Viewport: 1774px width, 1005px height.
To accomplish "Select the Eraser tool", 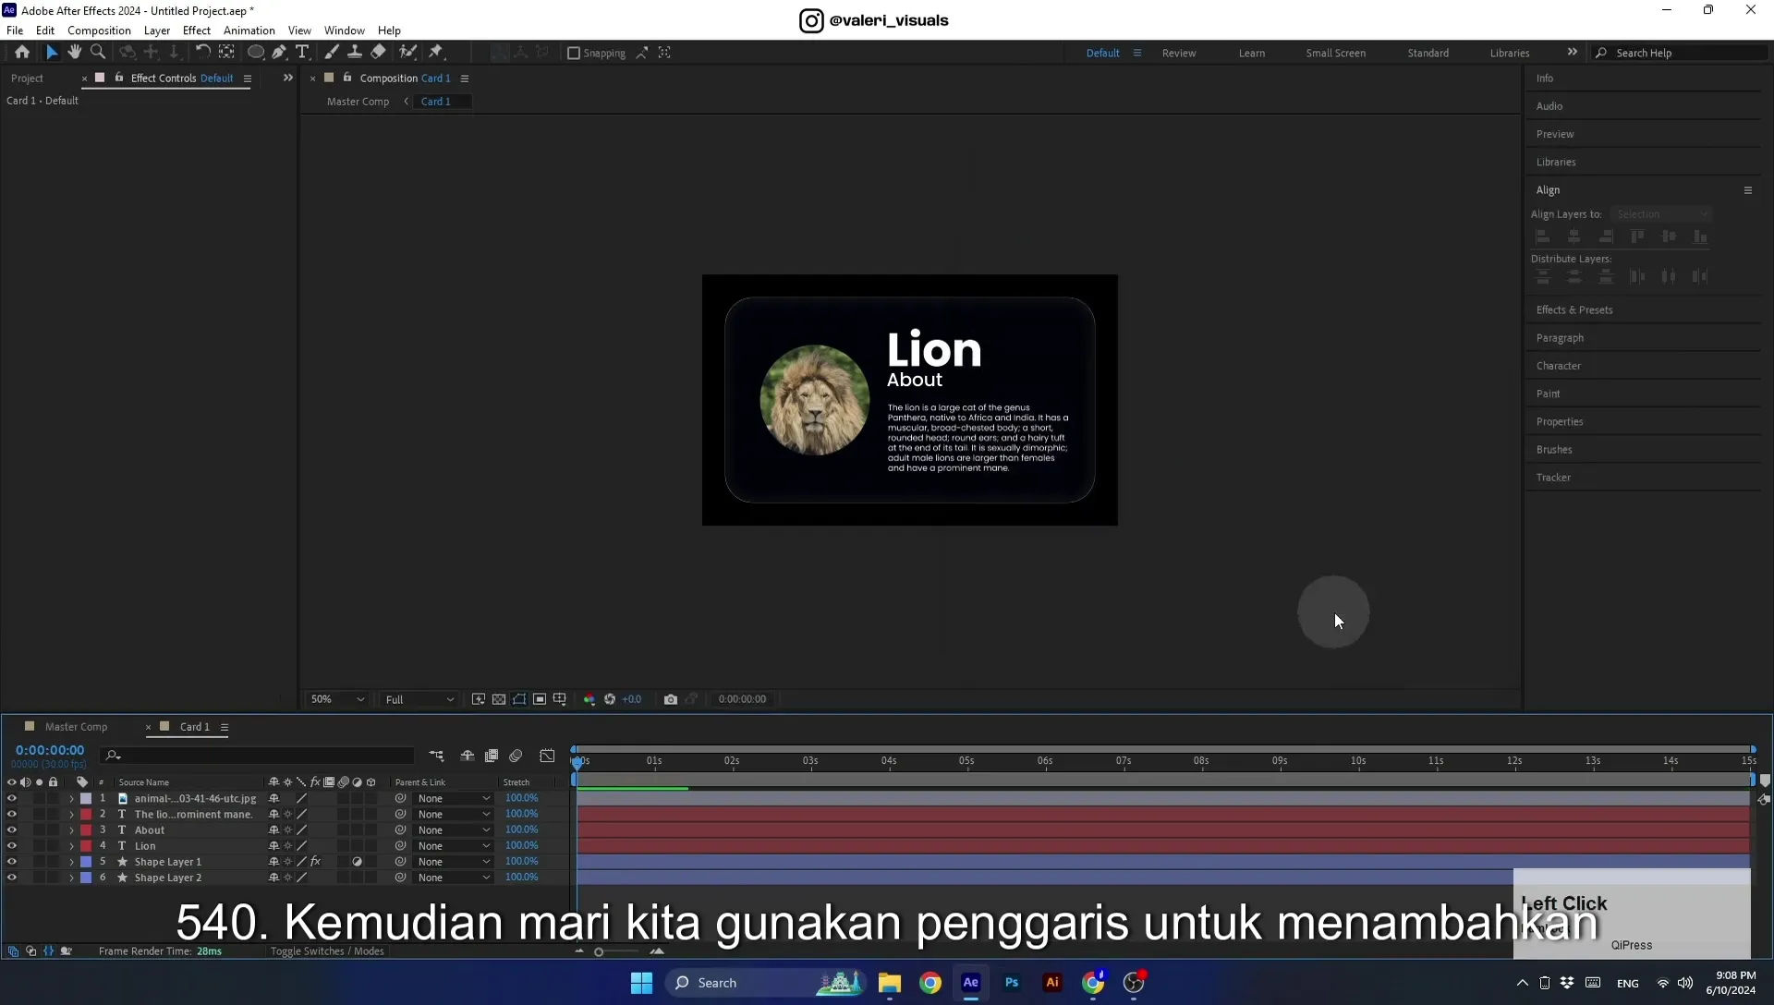I will tap(378, 53).
